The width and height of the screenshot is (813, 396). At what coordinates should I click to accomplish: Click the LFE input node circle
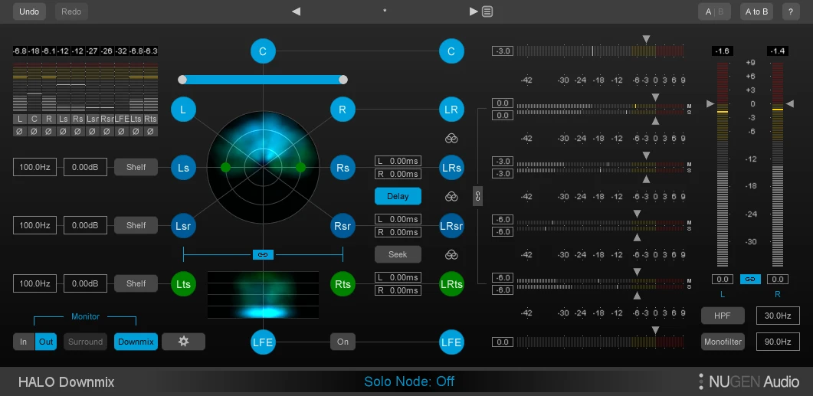point(263,342)
